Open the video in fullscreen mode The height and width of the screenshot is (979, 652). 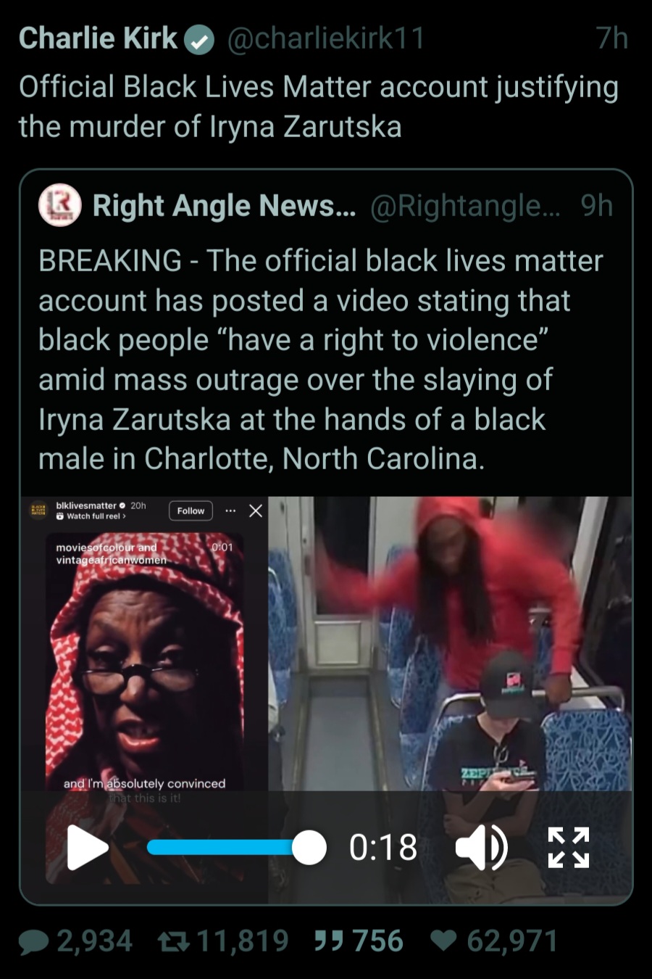coord(569,847)
